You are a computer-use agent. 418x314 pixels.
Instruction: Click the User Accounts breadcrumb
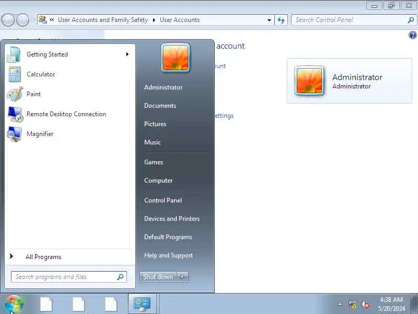[180, 20]
